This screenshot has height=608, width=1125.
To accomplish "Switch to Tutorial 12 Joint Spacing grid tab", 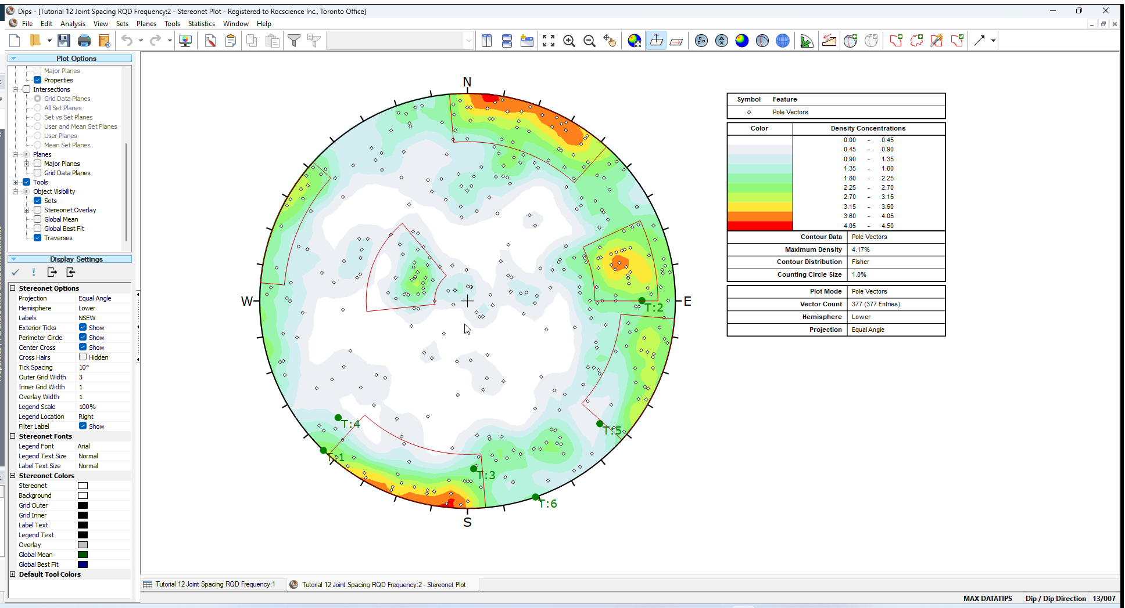I will pos(214,584).
